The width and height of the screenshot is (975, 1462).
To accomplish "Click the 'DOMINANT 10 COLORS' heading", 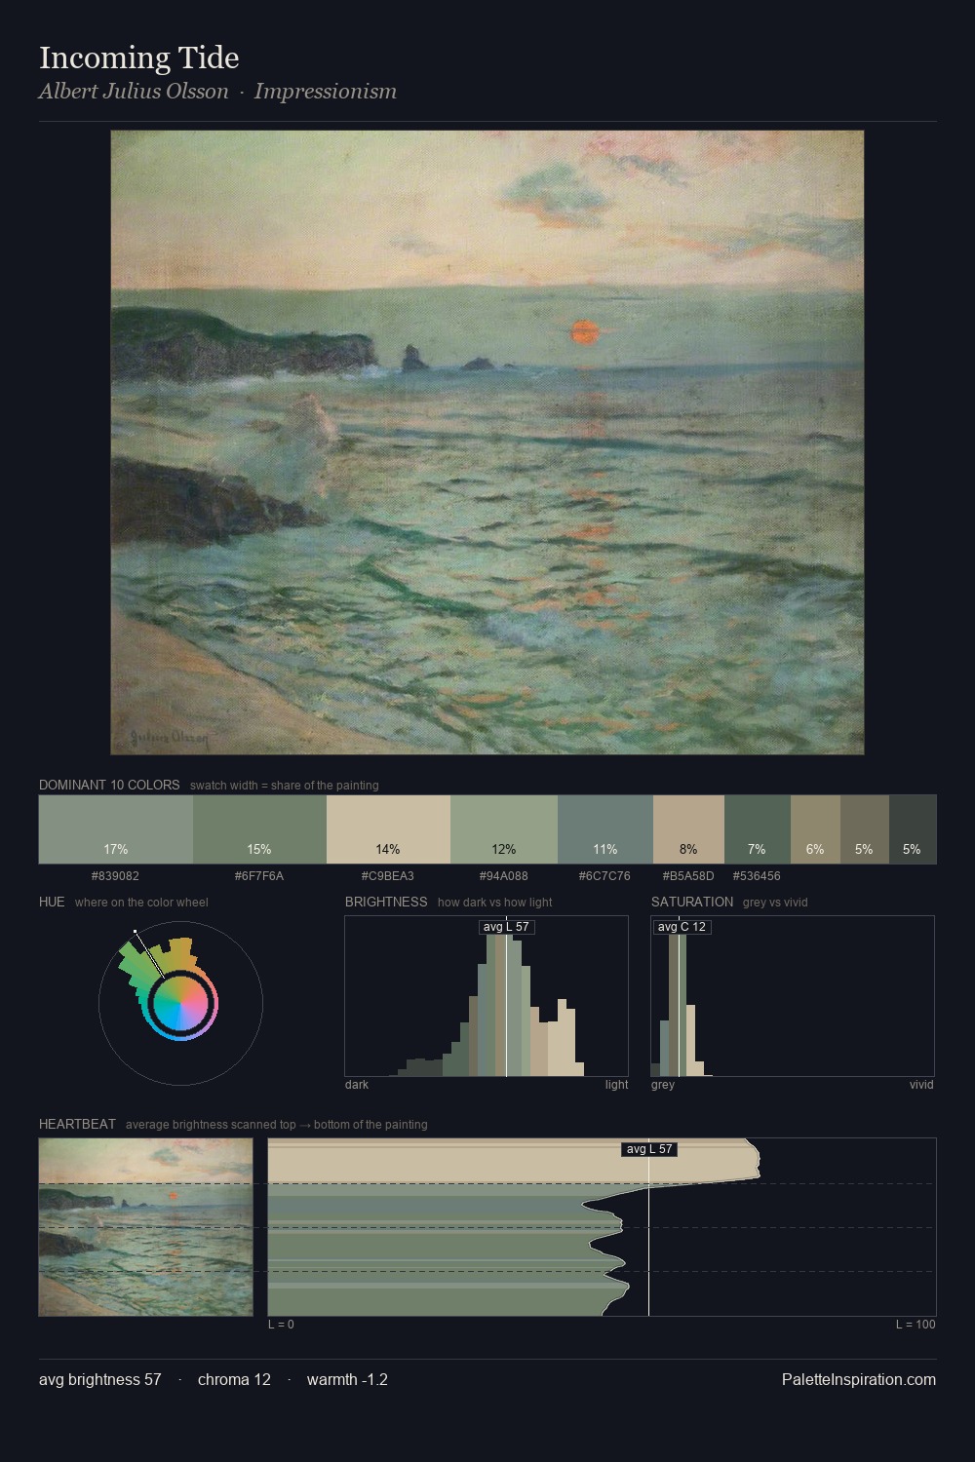I will click(109, 785).
